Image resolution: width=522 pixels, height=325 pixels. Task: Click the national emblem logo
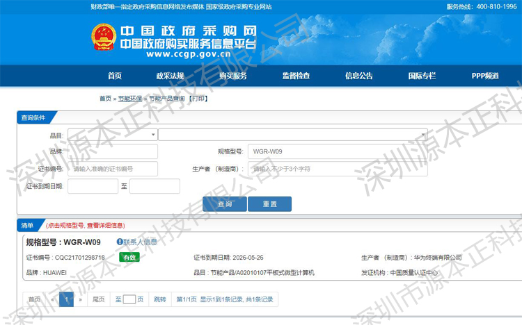[104, 37]
